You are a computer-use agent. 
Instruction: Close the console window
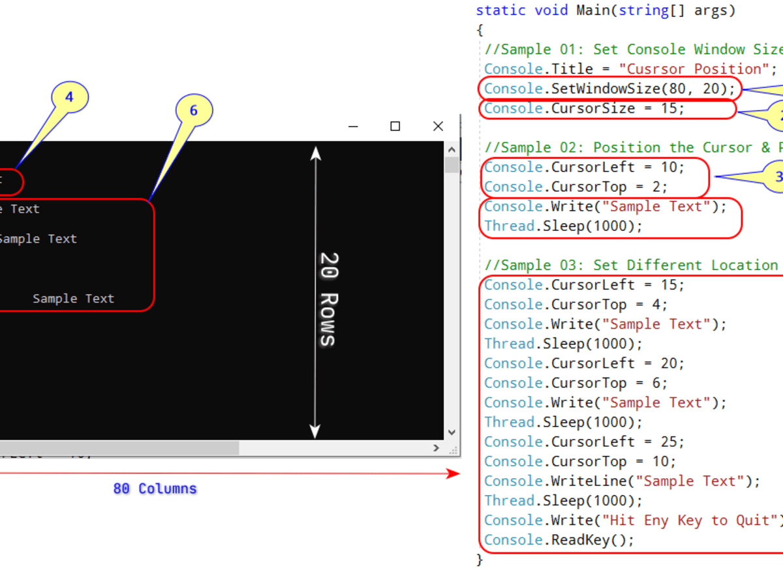438,127
